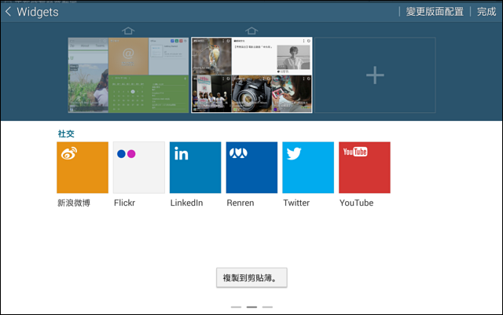
Task: Set second page as home via home icon
Action: [x=251, y=31]
